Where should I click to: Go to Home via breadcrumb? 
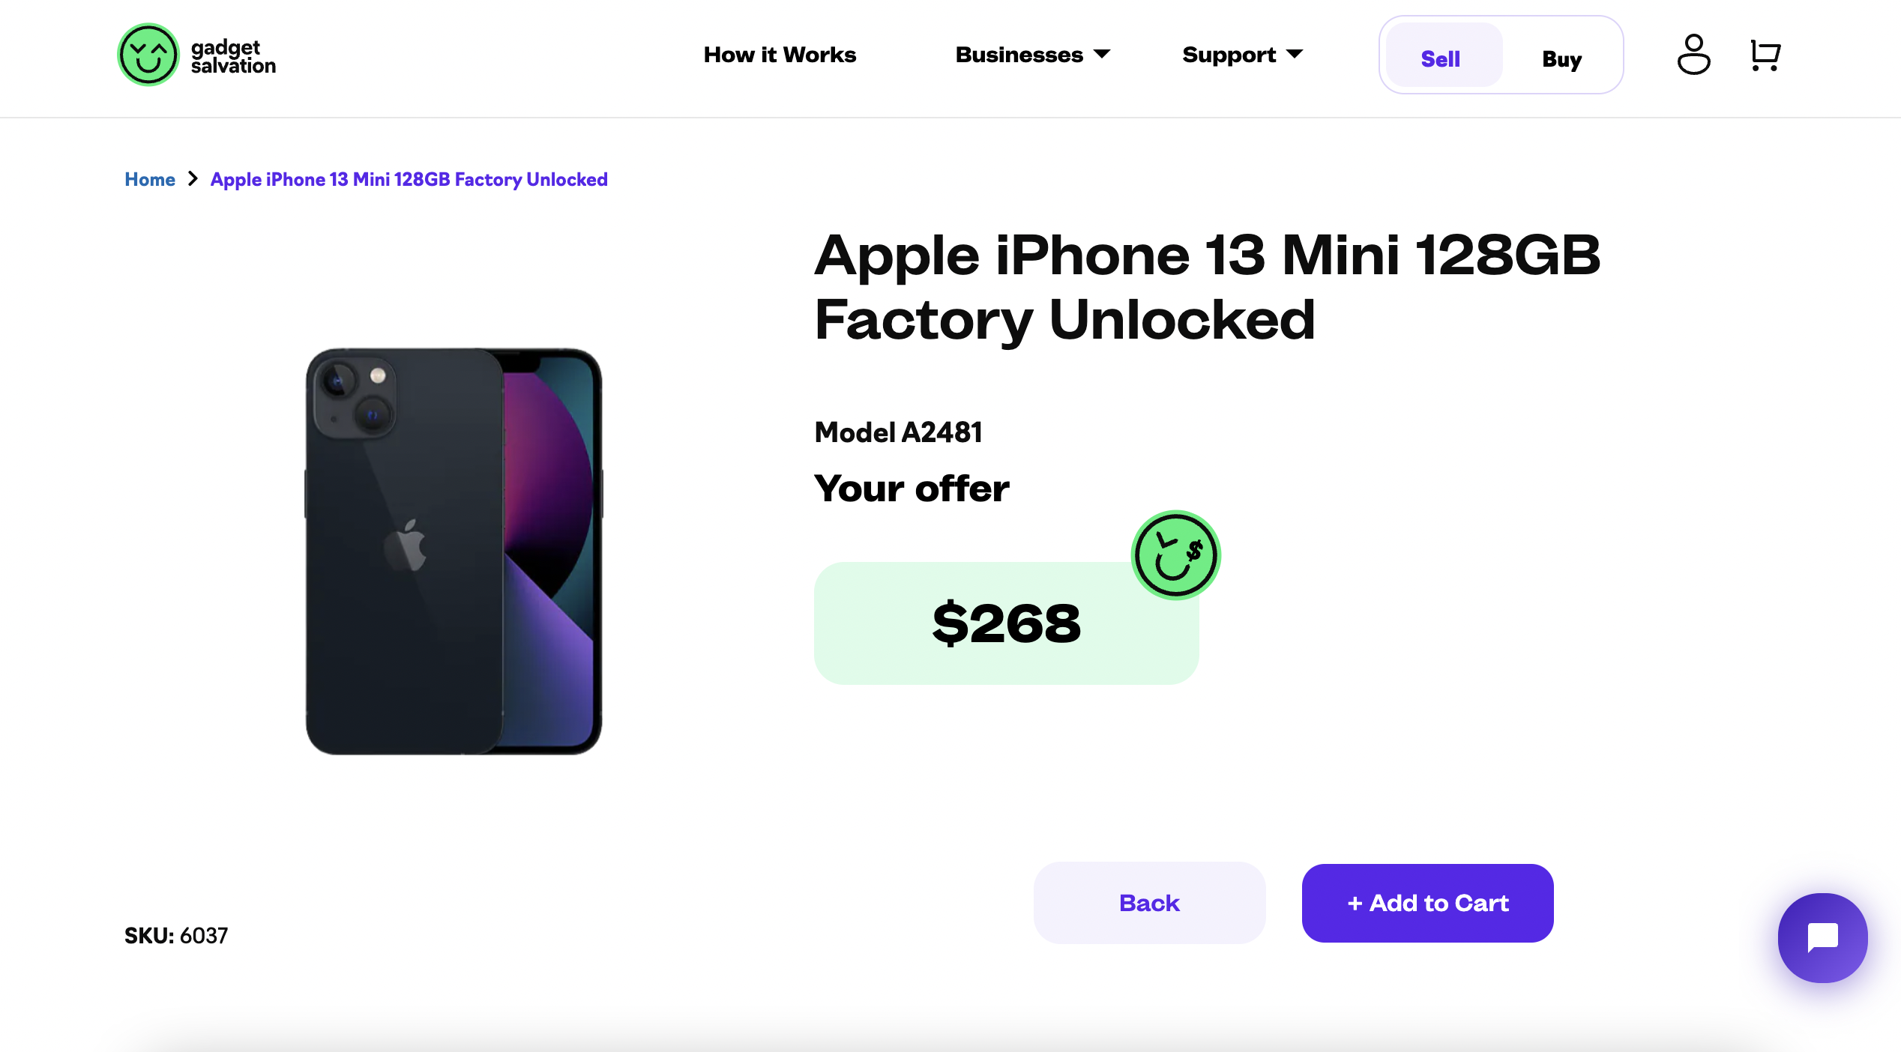(150, 179)
